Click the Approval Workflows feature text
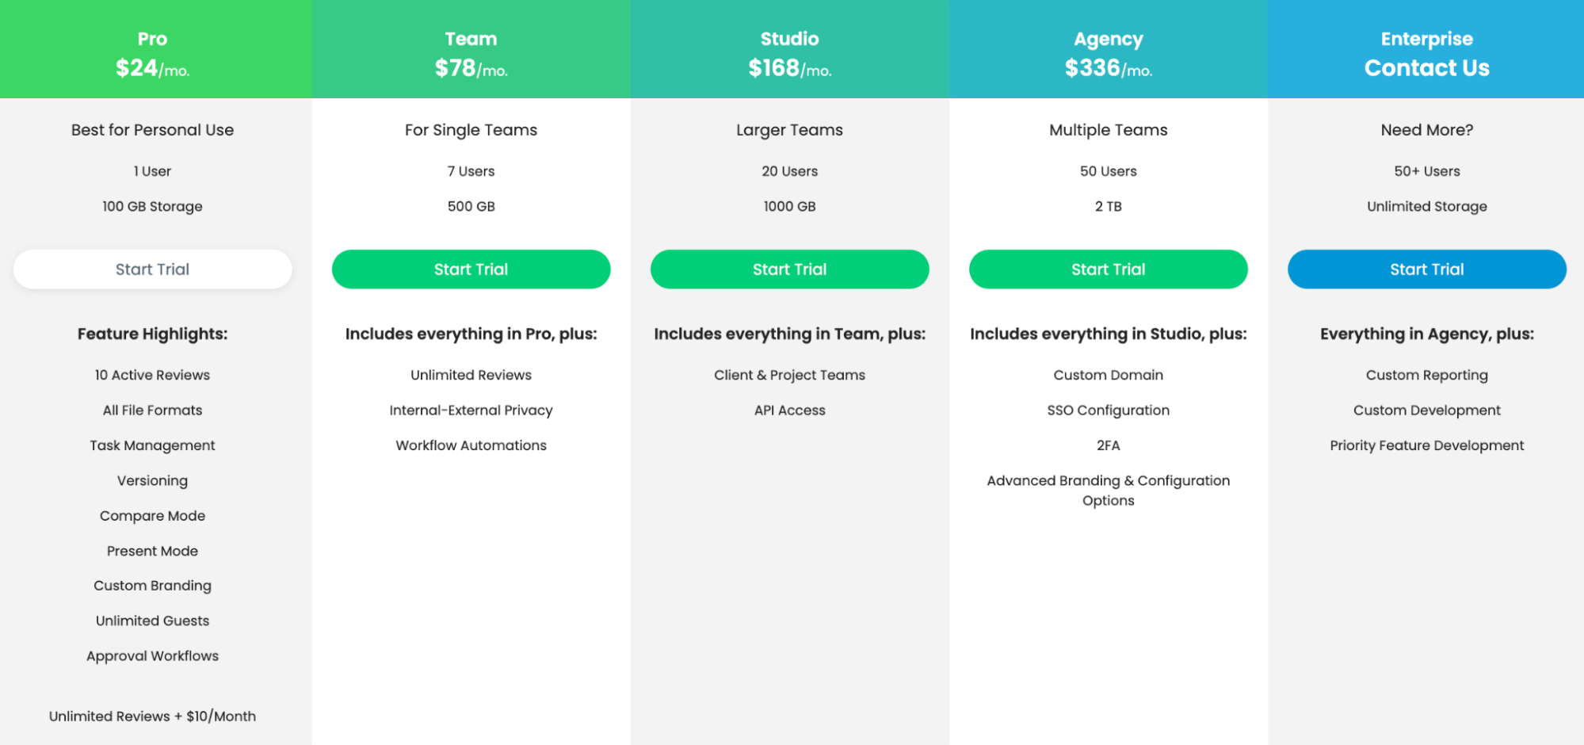Viewport: 1584px width, 745px height. pos(152,655)
